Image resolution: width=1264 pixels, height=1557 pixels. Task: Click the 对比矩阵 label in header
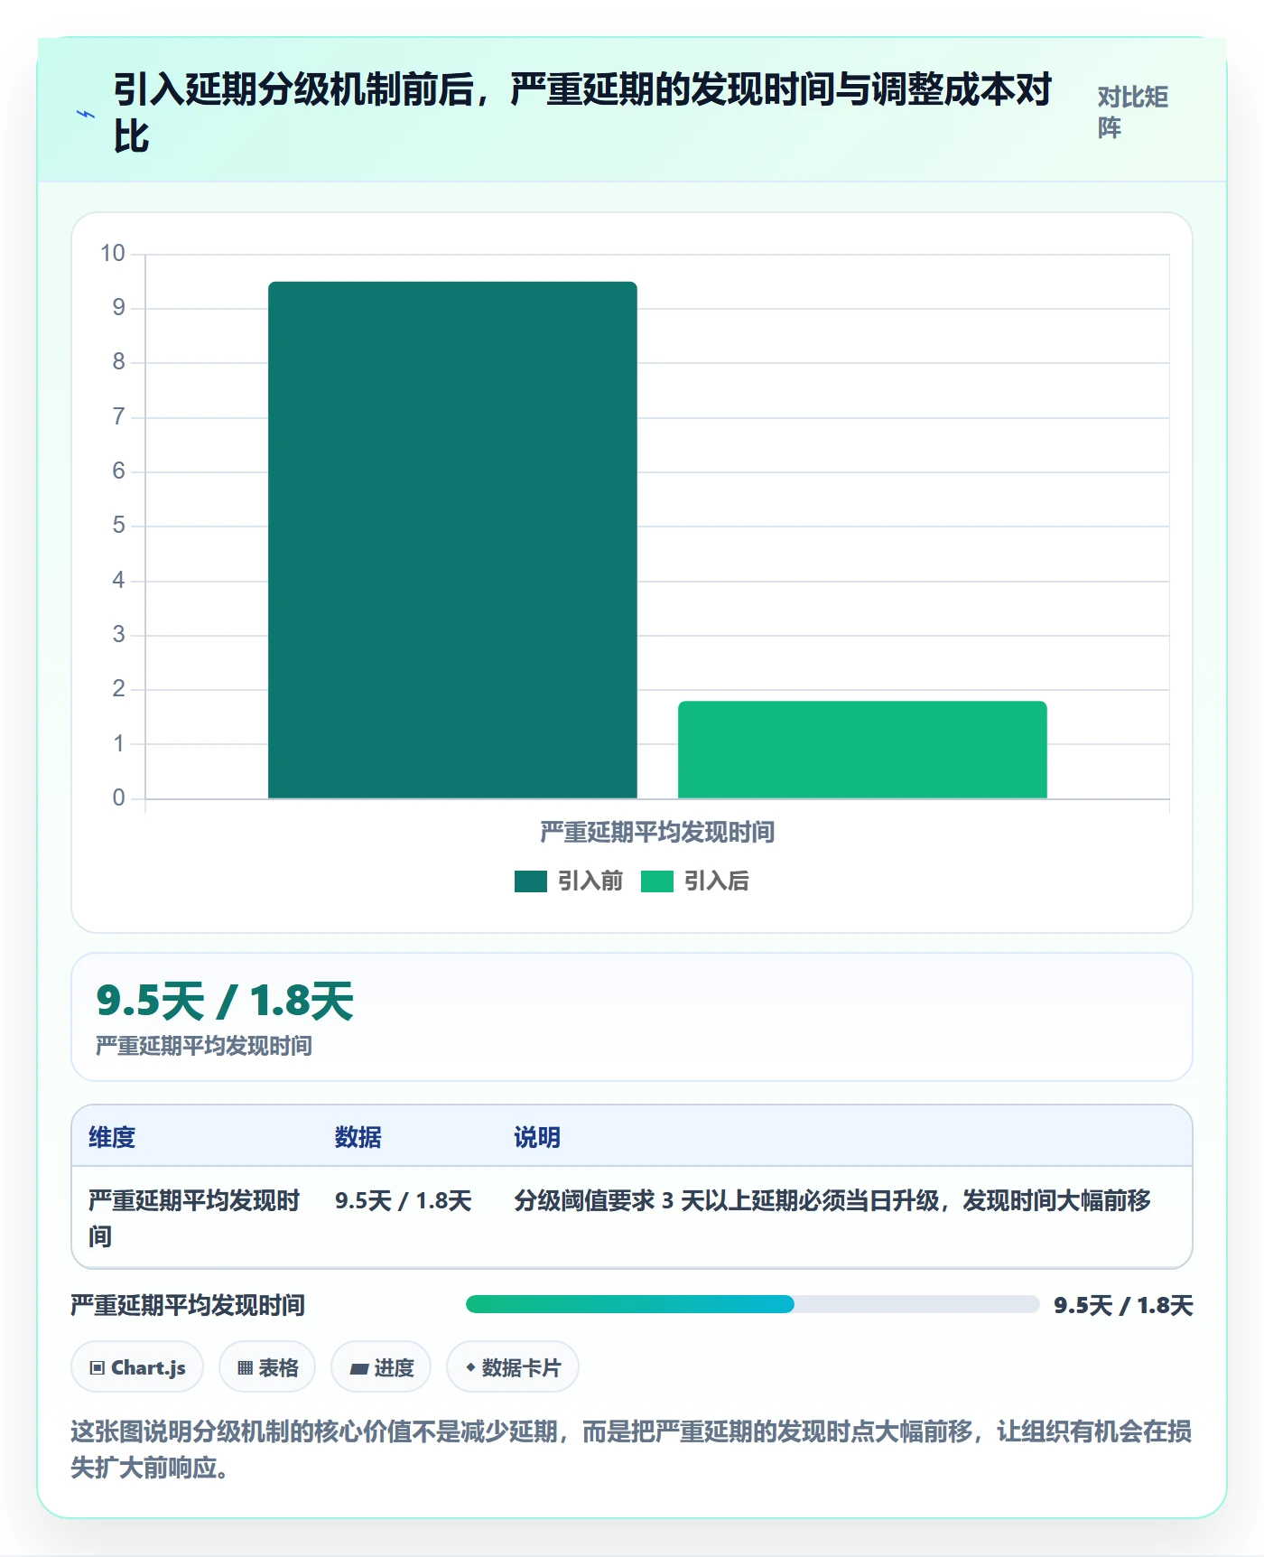[1133, 112]
